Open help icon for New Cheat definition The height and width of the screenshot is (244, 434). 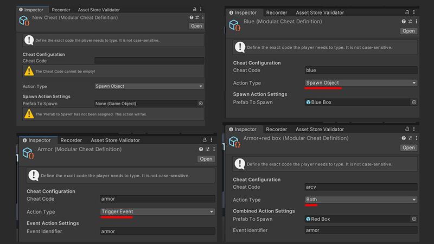[x=192, y=17]
